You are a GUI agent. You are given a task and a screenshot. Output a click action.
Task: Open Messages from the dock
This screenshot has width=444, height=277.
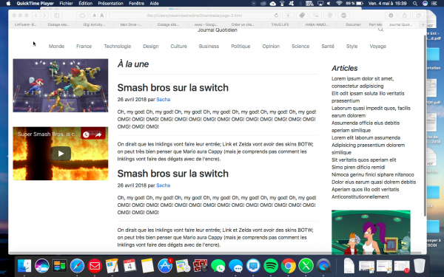click(x=235, y=266)
